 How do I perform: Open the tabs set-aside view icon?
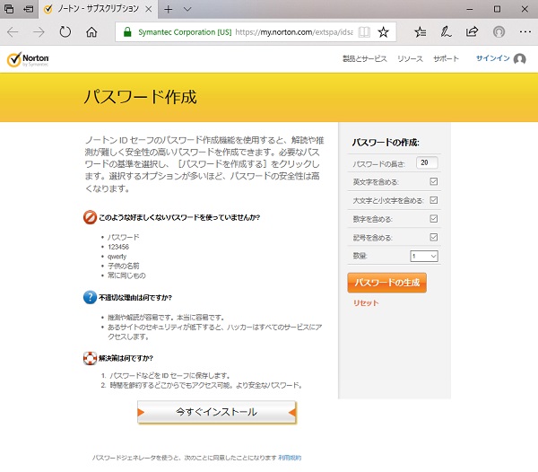point(9,9)
